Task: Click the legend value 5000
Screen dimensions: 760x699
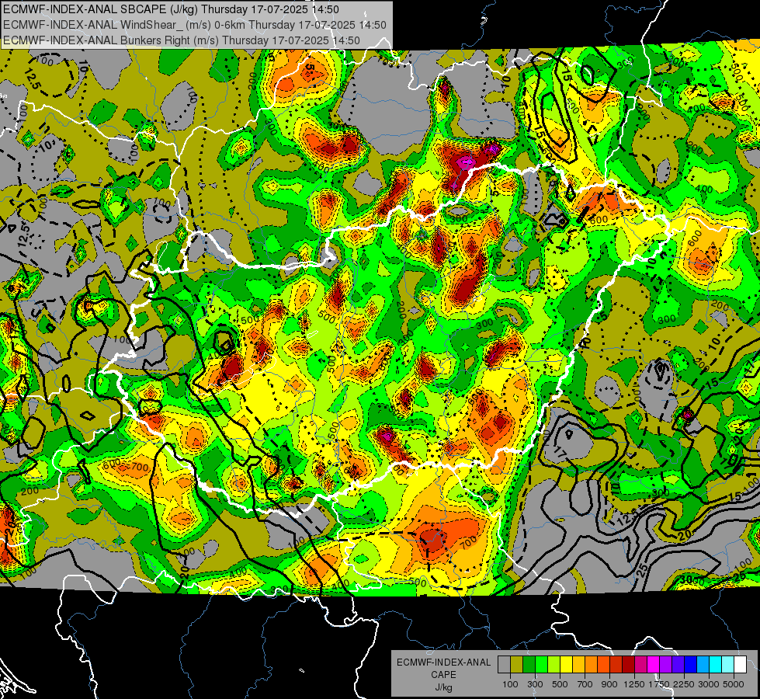Action: [734, 684]
